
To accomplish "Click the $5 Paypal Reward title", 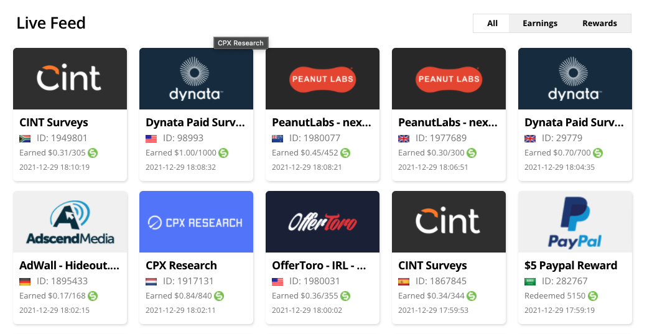I will pyautogui.click(x=570, y=266).
